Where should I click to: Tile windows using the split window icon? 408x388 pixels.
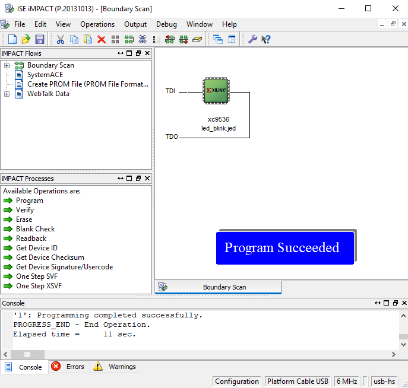pos(232,40)
